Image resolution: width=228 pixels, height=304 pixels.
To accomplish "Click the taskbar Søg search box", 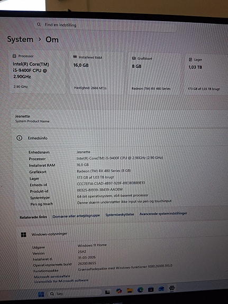I will 75,293.
